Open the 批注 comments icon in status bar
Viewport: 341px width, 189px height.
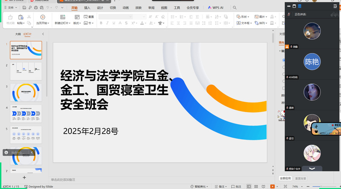click(236, 186)
